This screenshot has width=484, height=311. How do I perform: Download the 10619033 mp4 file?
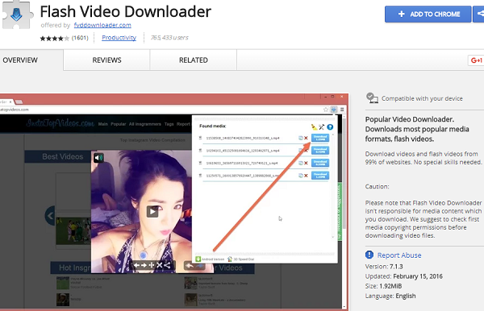tap(320, 163)
